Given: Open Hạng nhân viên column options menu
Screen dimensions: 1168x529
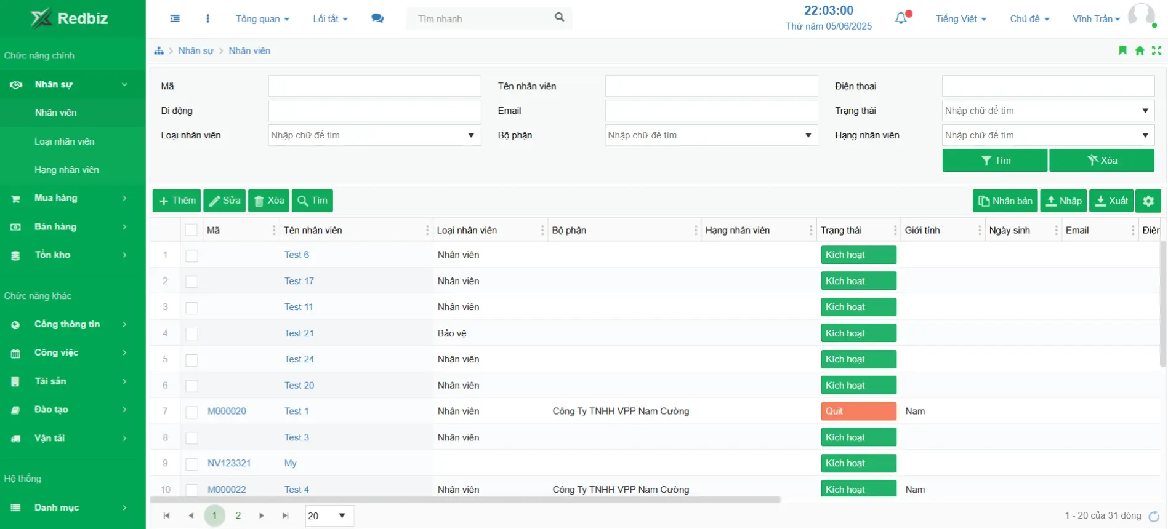Looking at the screenshot, I should click(811, 230).
